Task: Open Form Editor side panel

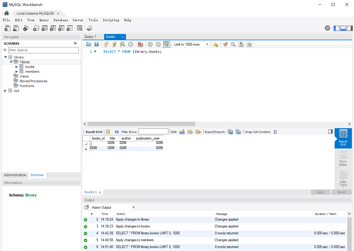Action: (x=343, y=158)
